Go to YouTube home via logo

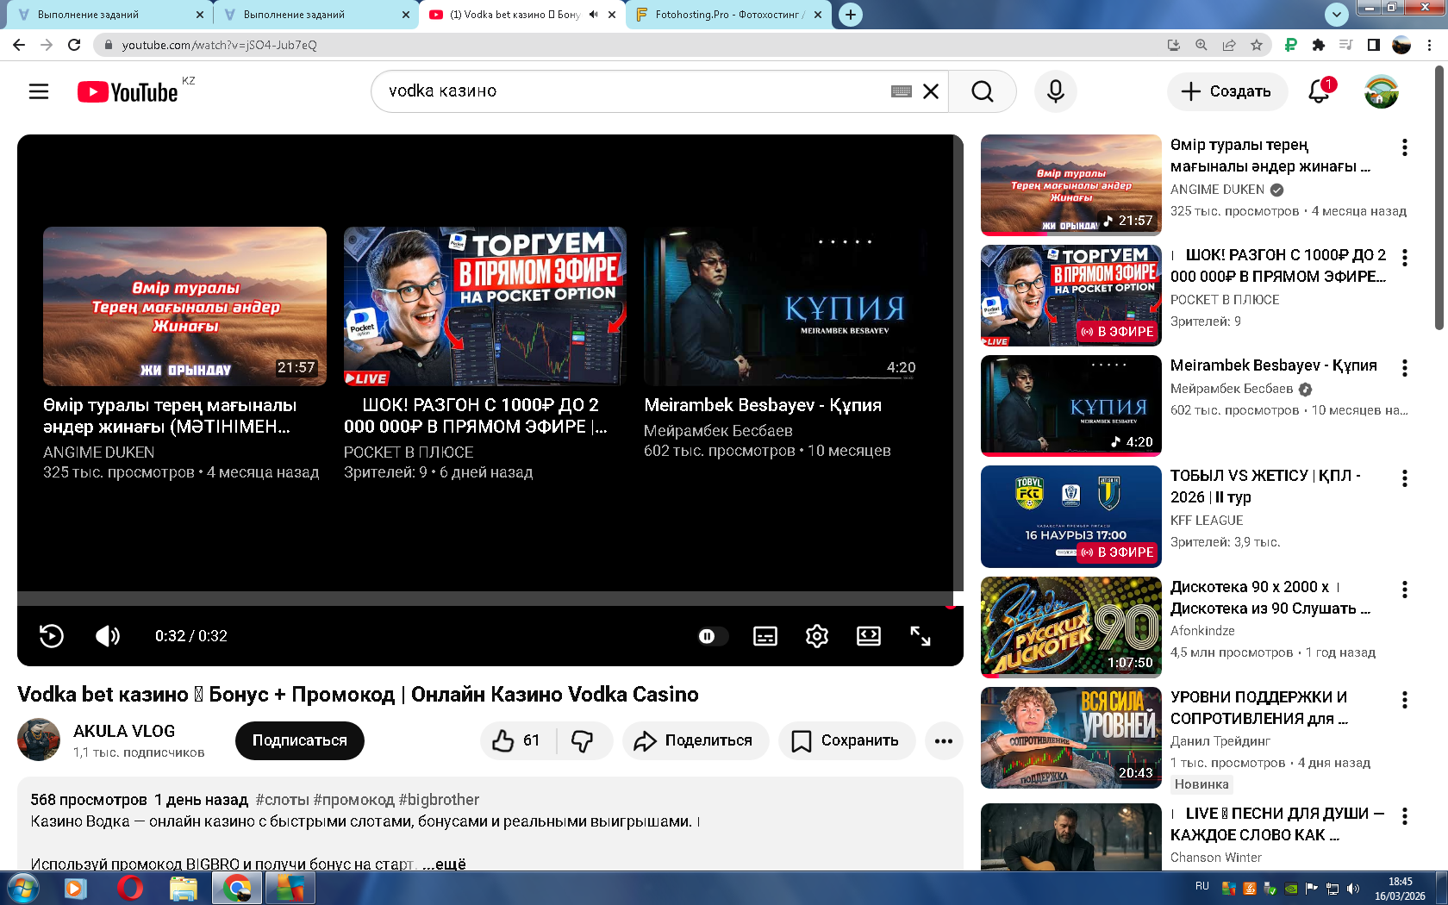coord(128,91)
